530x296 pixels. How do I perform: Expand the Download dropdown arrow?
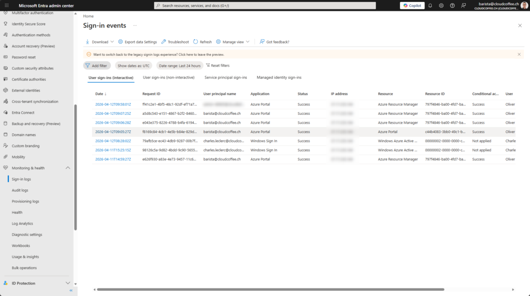pyautogui.click(x=112, y=42)
